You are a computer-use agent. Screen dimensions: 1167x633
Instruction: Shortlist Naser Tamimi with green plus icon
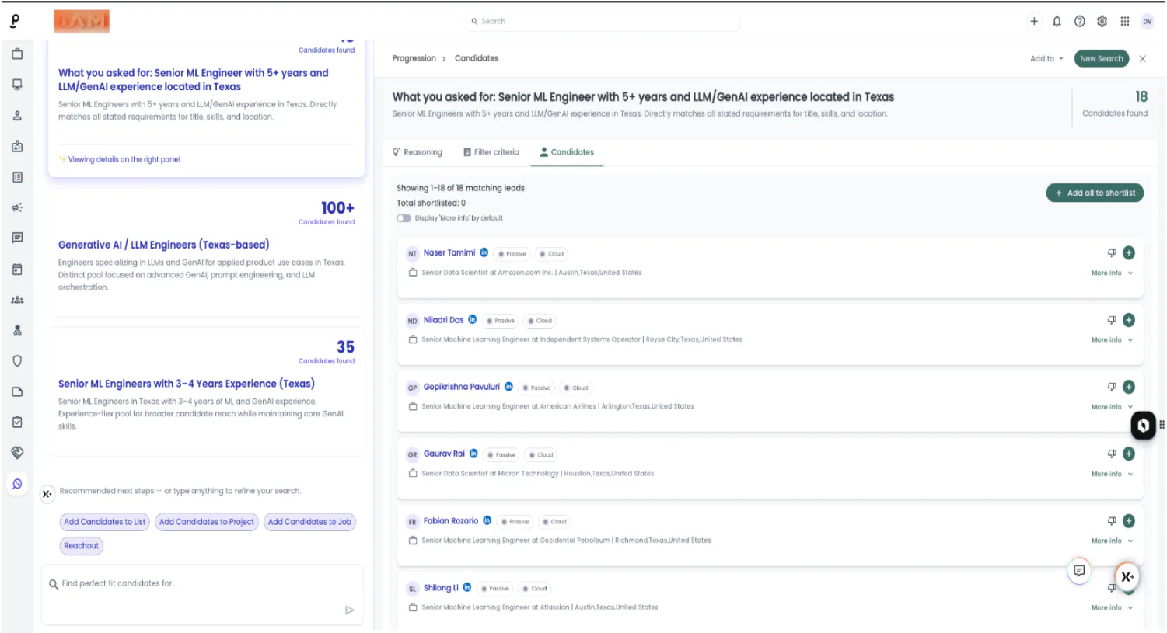click(x=1129, y=252)
